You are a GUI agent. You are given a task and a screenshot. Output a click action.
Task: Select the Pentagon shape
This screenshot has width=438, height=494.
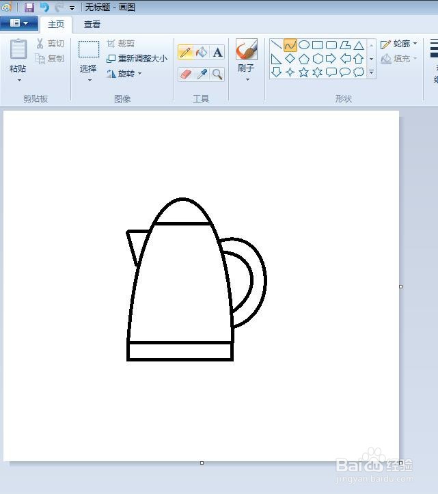pos(304,59)
